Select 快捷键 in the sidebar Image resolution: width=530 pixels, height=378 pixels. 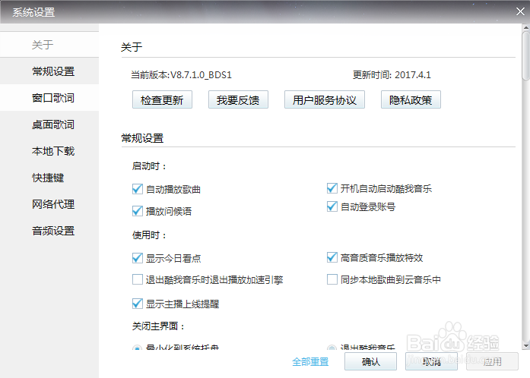[49, 178]
